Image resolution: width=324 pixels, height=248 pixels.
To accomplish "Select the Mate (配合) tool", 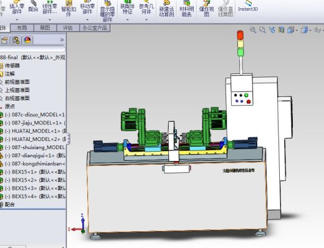I will (33, 6).
